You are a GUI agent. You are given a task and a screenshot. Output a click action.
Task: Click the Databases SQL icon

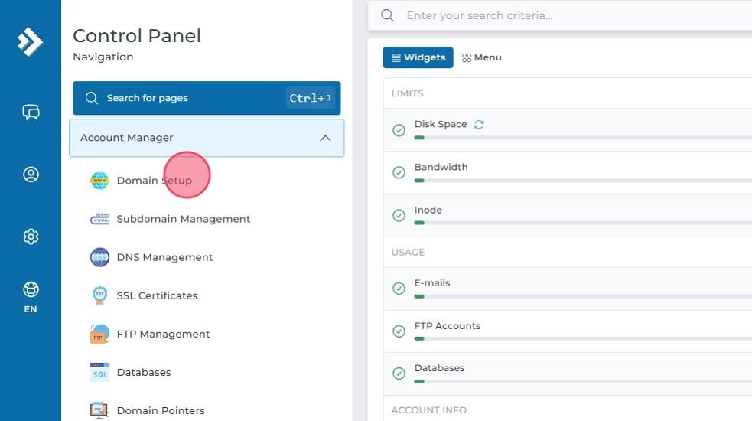click(x=99, y=372)
